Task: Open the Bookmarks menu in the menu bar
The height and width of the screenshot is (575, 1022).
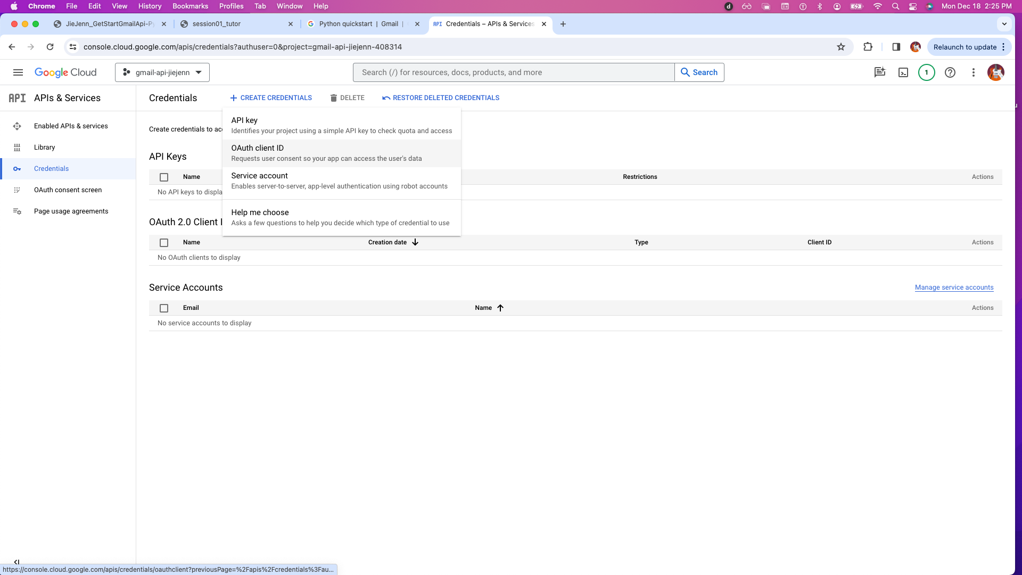Action: pos(190,6)
